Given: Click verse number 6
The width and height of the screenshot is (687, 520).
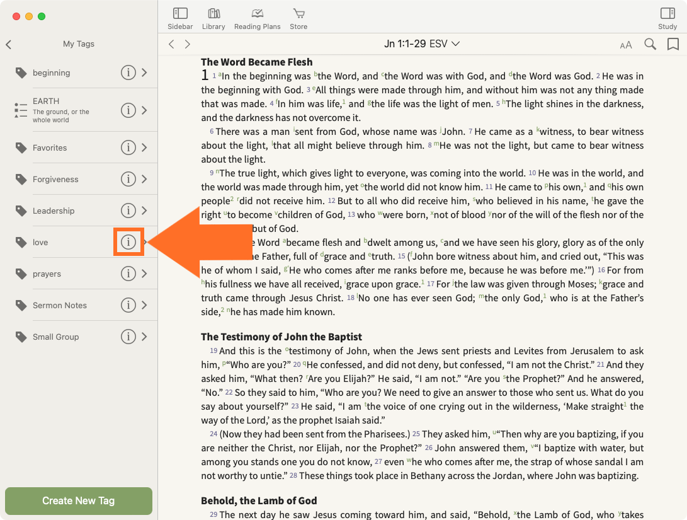Looking at the screenshot, I should pyautogui.click(x=212, y=132).
